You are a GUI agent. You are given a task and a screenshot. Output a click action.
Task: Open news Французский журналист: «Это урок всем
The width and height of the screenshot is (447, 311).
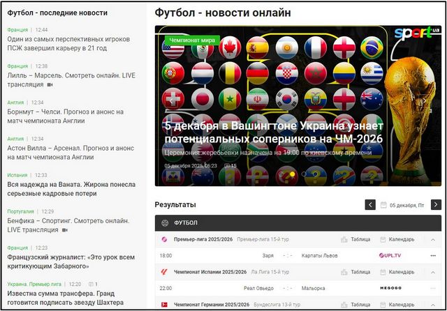(71, 261)
